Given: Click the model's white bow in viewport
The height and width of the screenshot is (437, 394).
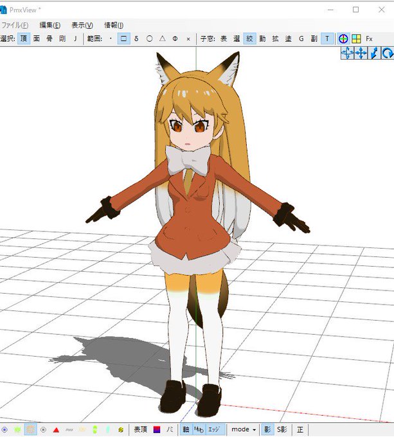Looking at the screenshot, I should [188, 159].
